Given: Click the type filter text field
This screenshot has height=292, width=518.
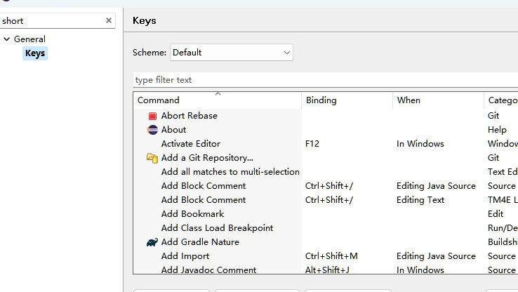Looking at the screenshot, I should point(323,80).
